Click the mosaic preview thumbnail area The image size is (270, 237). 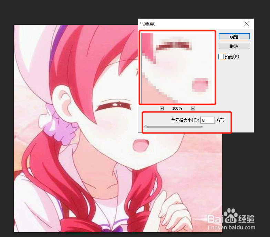point(177,68)
